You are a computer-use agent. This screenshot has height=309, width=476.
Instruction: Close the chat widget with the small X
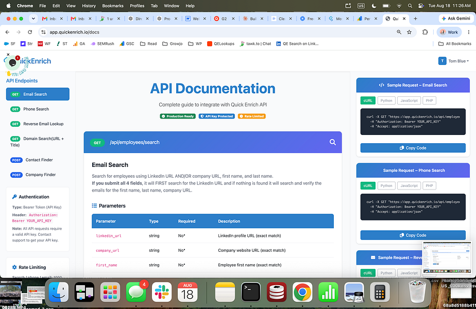8,55
